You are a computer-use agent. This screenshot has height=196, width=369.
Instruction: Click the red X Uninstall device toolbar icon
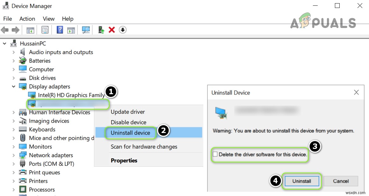(112, 30)
